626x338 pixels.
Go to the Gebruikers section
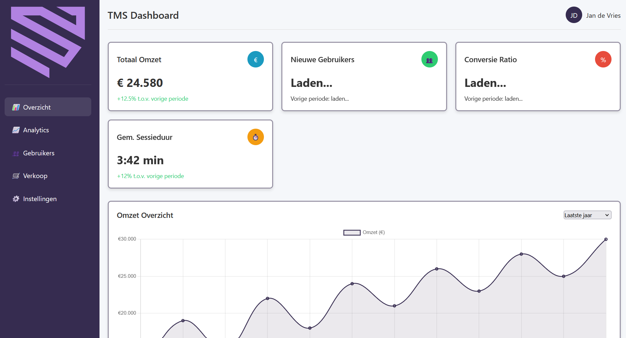coord(39,153)
